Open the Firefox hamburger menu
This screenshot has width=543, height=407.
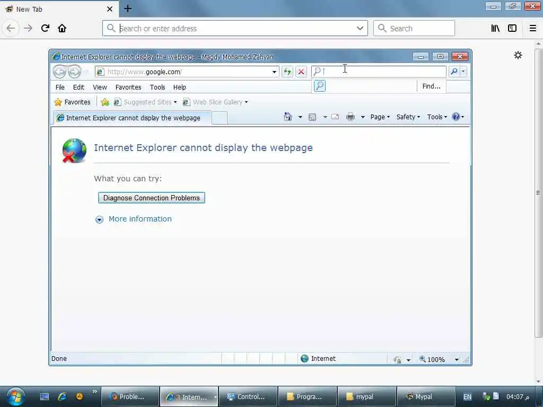(532, 29)
